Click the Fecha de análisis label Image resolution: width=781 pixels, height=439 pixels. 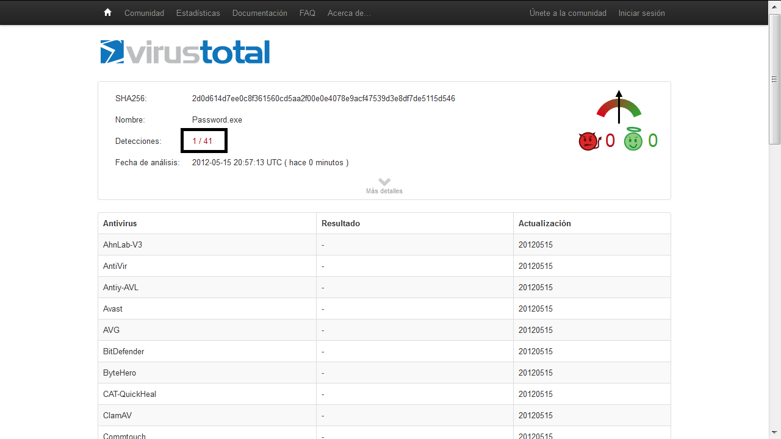[x=148, y=162]
